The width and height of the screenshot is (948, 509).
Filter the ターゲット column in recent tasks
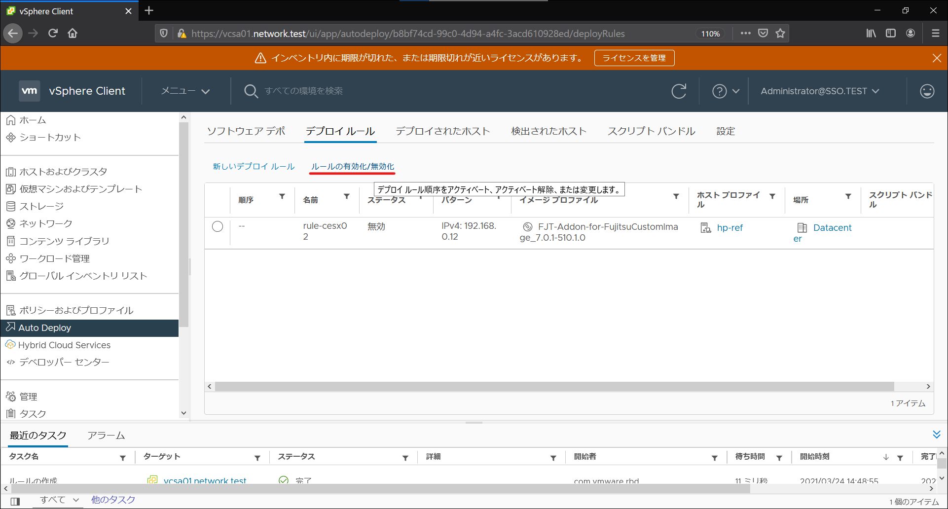257,458
